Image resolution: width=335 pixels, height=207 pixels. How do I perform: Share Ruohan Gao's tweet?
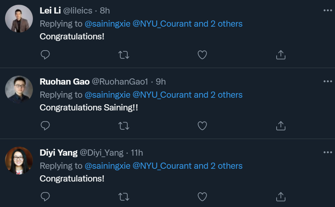point(280,126)
